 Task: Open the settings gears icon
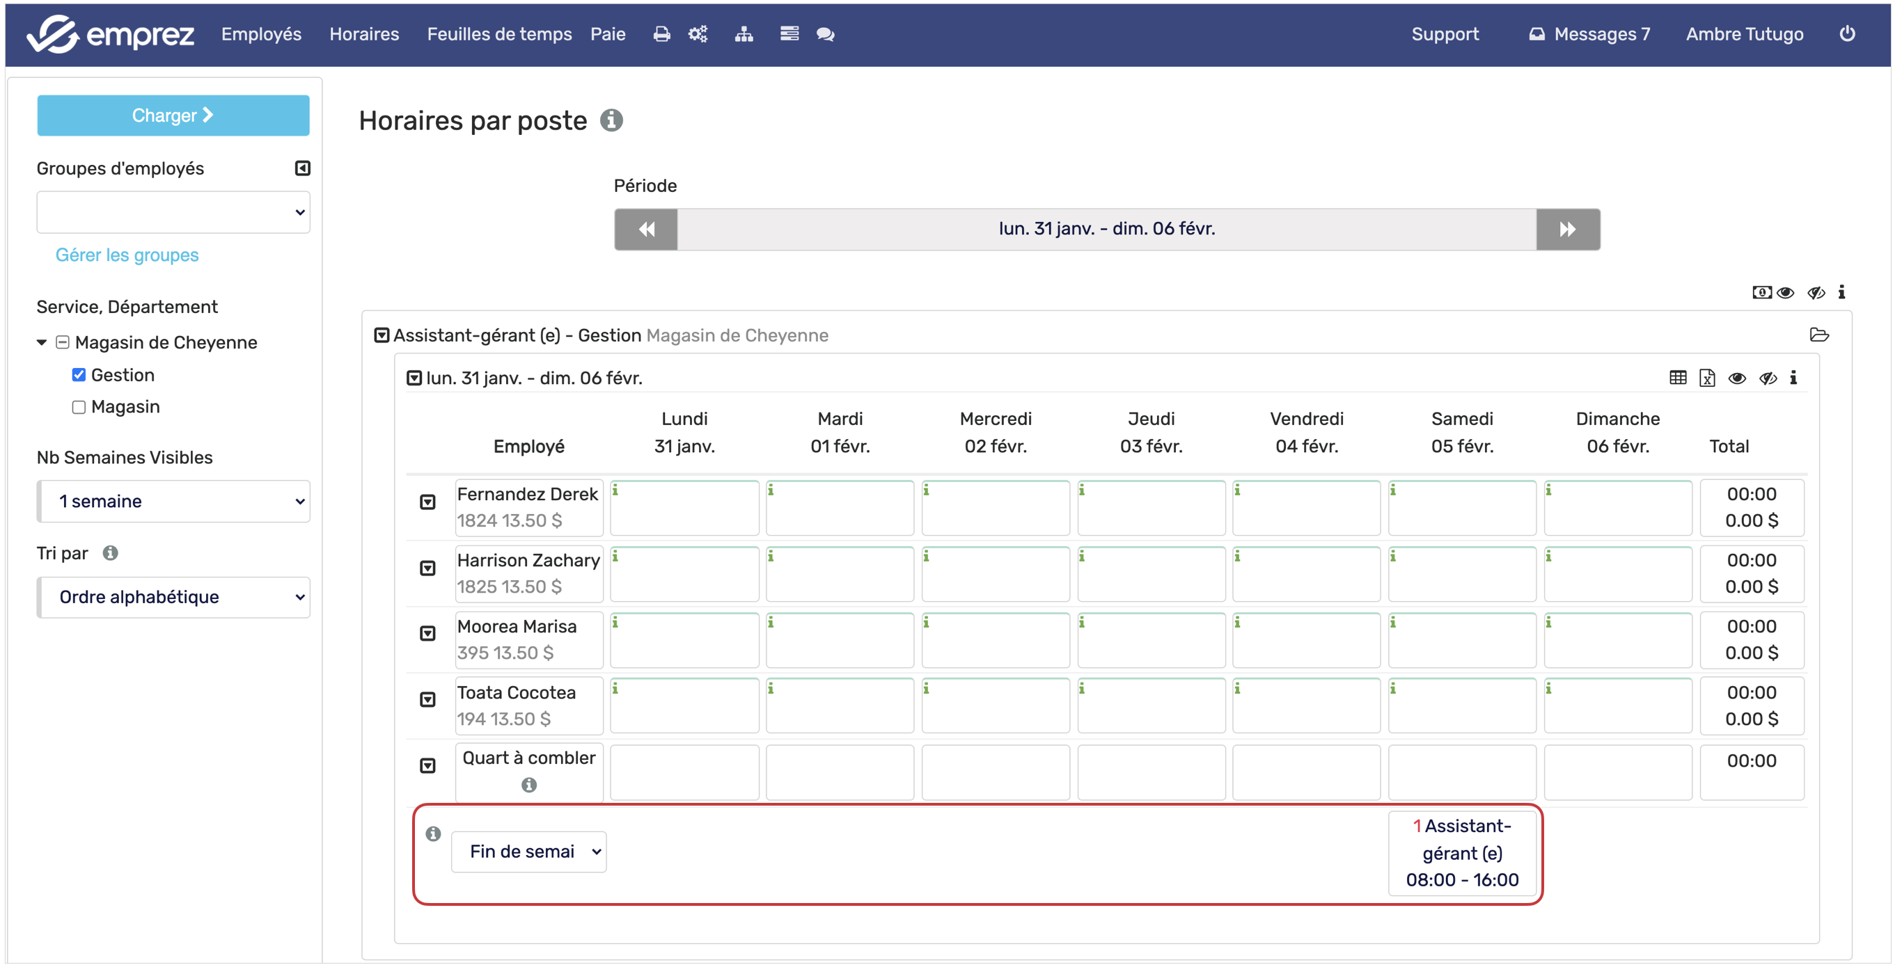click(698, 34)
